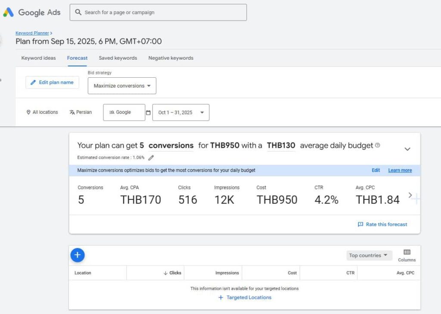Switch to the Keyword ideas tab
The height and width of the screenshot is (314, 441).
tap(38, 58)
